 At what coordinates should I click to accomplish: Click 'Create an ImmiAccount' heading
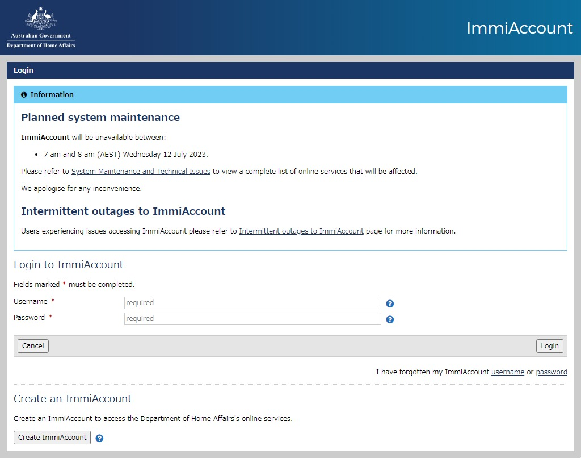click(73, 398)
